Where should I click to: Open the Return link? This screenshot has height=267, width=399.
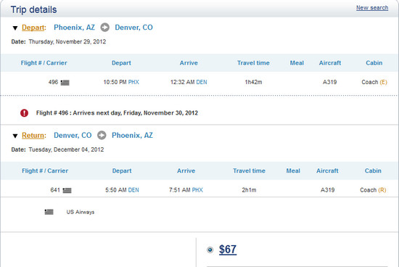33,136
